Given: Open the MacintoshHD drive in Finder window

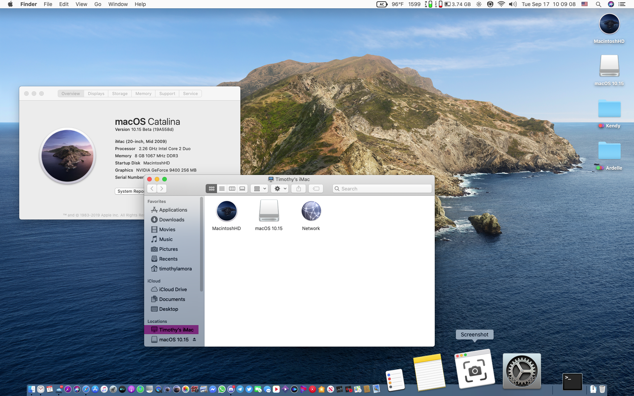Looking at the screenshot, I should coord(226,211).
